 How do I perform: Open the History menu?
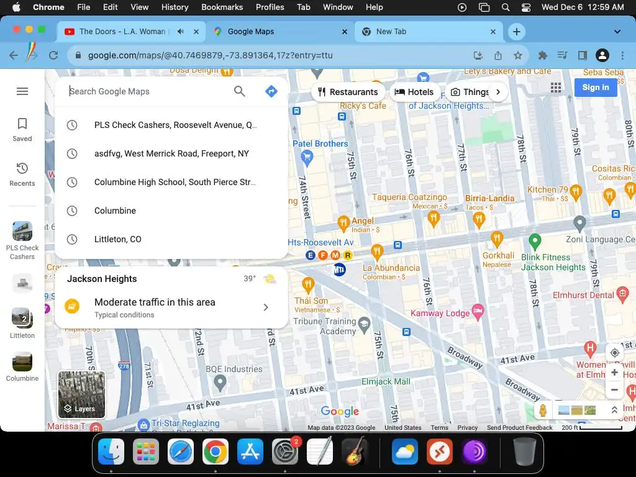coord(175,7)
